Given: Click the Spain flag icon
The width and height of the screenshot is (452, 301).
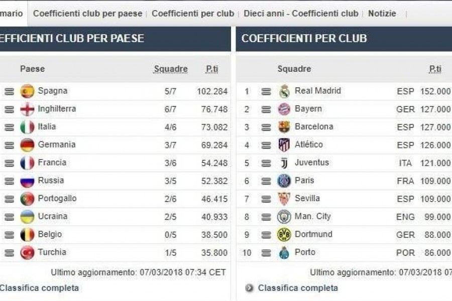Looking at the screenshot, I should 28,91.
